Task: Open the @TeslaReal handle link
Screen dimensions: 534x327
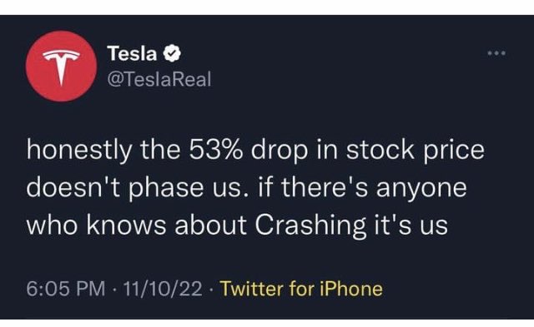Action: 159,79
